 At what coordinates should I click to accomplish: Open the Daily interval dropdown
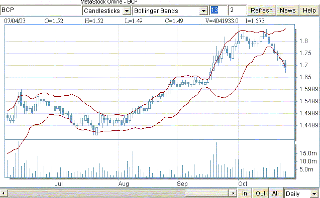click(x=314, y=193)
